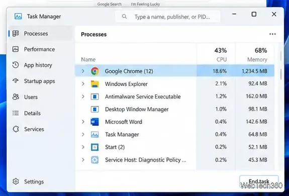Image resolution: width=289 pixels, height=196 pixels.
Task: Click the Google Chrome process icon
Action: 95,71
